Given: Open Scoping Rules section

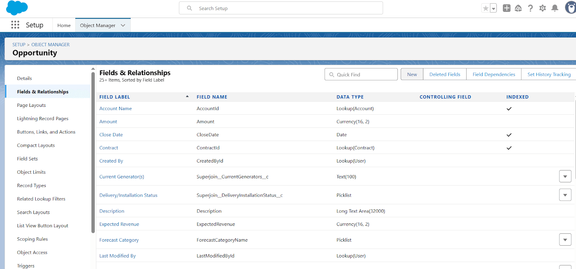Looking at the screenshot, I should point(32,239).
